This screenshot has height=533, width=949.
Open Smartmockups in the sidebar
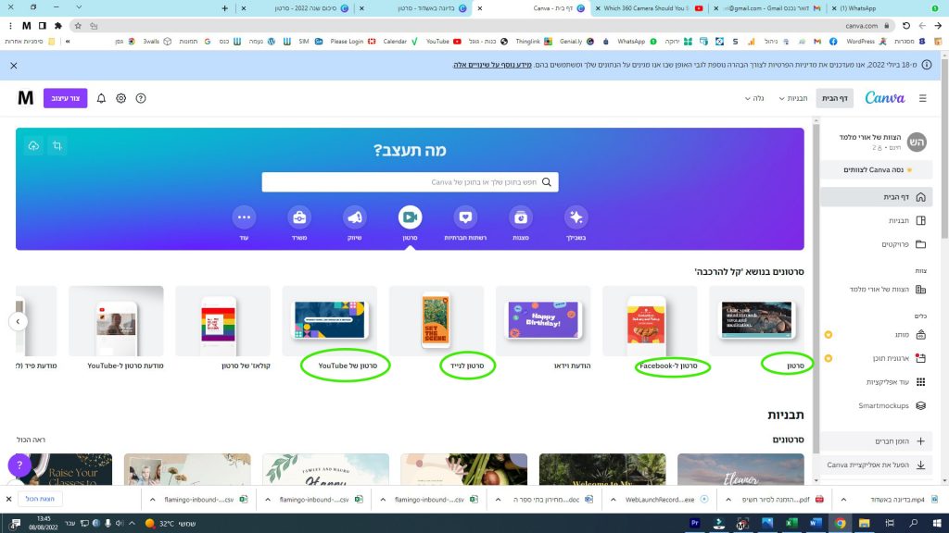tap(876, 405)
